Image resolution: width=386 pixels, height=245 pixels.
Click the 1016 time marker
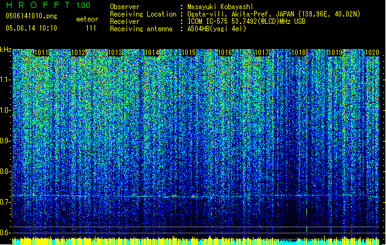pyautogui.click(x=225, y=53)
